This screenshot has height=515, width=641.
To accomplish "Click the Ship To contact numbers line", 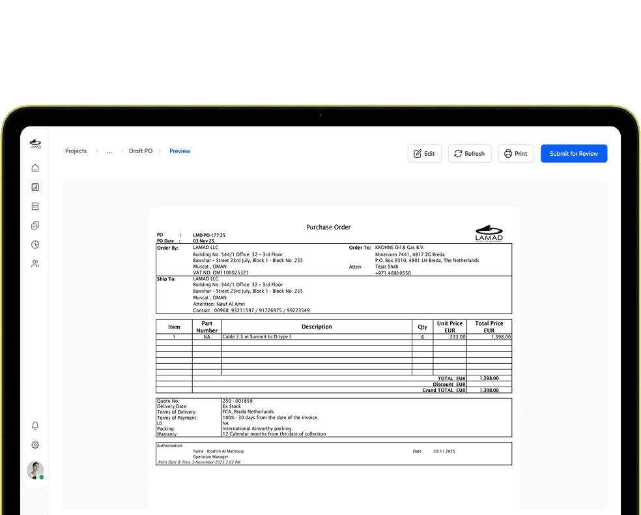I will coord(251,310).
